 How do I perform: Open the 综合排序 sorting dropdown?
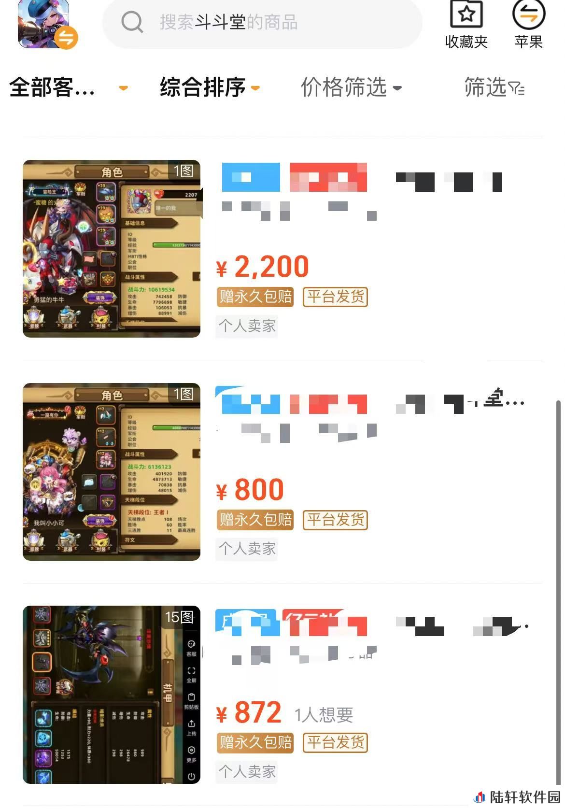[x=210, y=87]
